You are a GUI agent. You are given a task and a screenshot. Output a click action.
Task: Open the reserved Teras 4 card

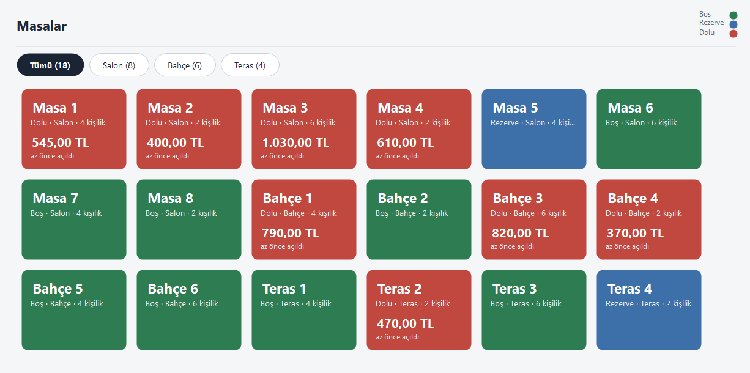[649, 310]
